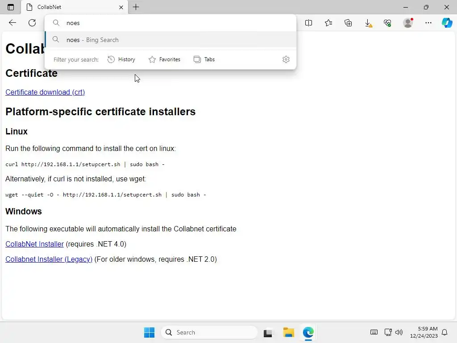Open Downloads panel
The height and width of the screenshot is (343, 457).
click(x=368, y=23)
